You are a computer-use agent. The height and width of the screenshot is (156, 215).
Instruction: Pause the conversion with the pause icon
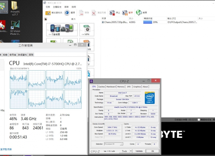(125, 13)
